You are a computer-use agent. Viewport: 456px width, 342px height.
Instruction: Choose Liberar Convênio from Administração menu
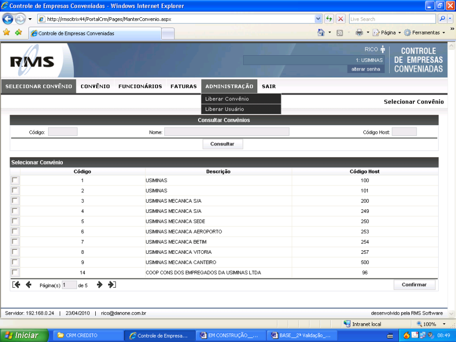[241, 99]
